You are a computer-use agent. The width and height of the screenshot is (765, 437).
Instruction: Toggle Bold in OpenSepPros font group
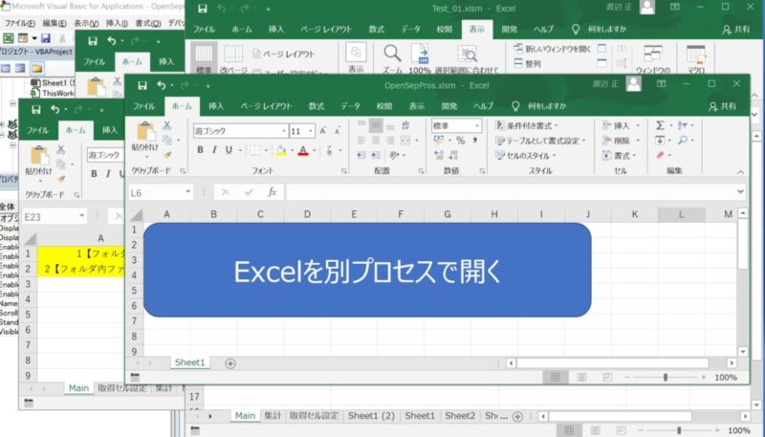[x=200, y=150]
